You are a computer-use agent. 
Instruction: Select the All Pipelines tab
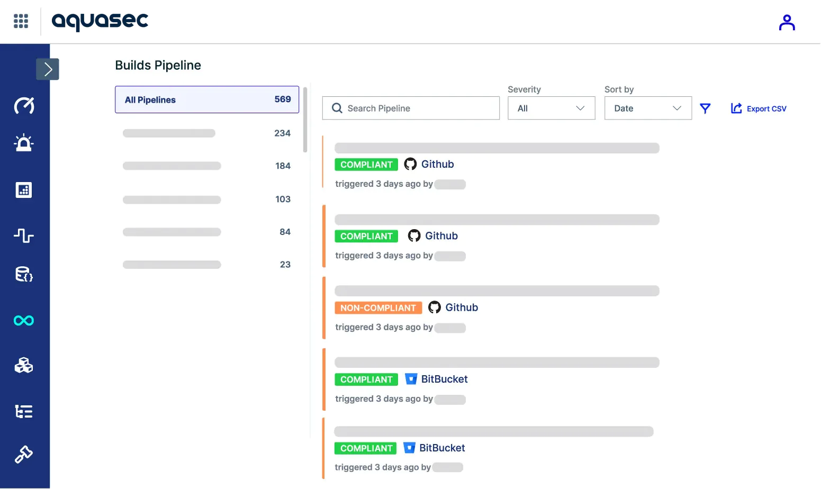[207, 99]
